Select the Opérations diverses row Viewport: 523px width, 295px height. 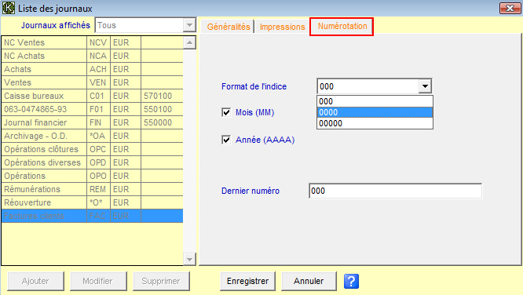pos(93,162)
